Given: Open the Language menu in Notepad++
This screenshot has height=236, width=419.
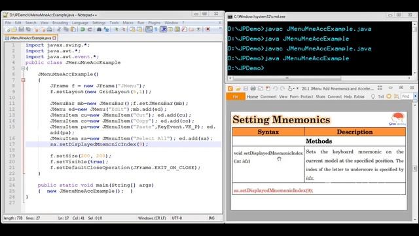Looking at the screenshot, I should click(80, 23).
